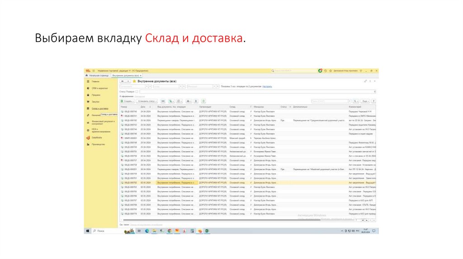Sort by the Комментарий column header
Image resolution: width=463 pixels, height=259 pixels.
(354, 106)
